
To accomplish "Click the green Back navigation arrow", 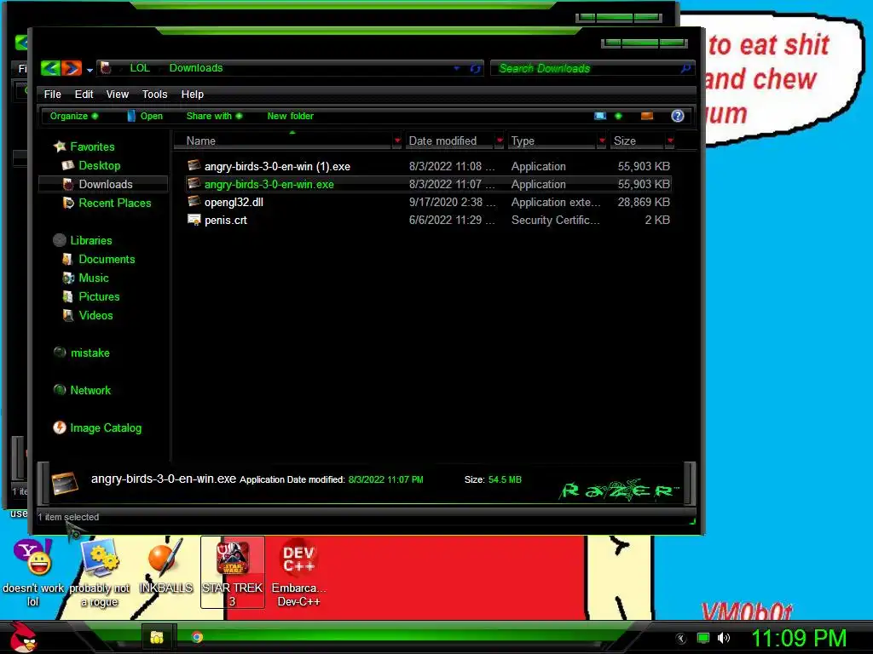I will click(x=50, y=68).
